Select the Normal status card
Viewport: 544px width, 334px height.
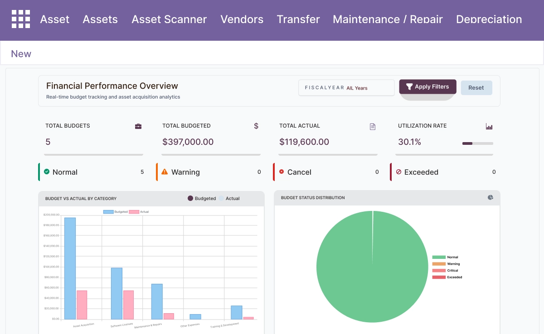click(x=92, y=172)
